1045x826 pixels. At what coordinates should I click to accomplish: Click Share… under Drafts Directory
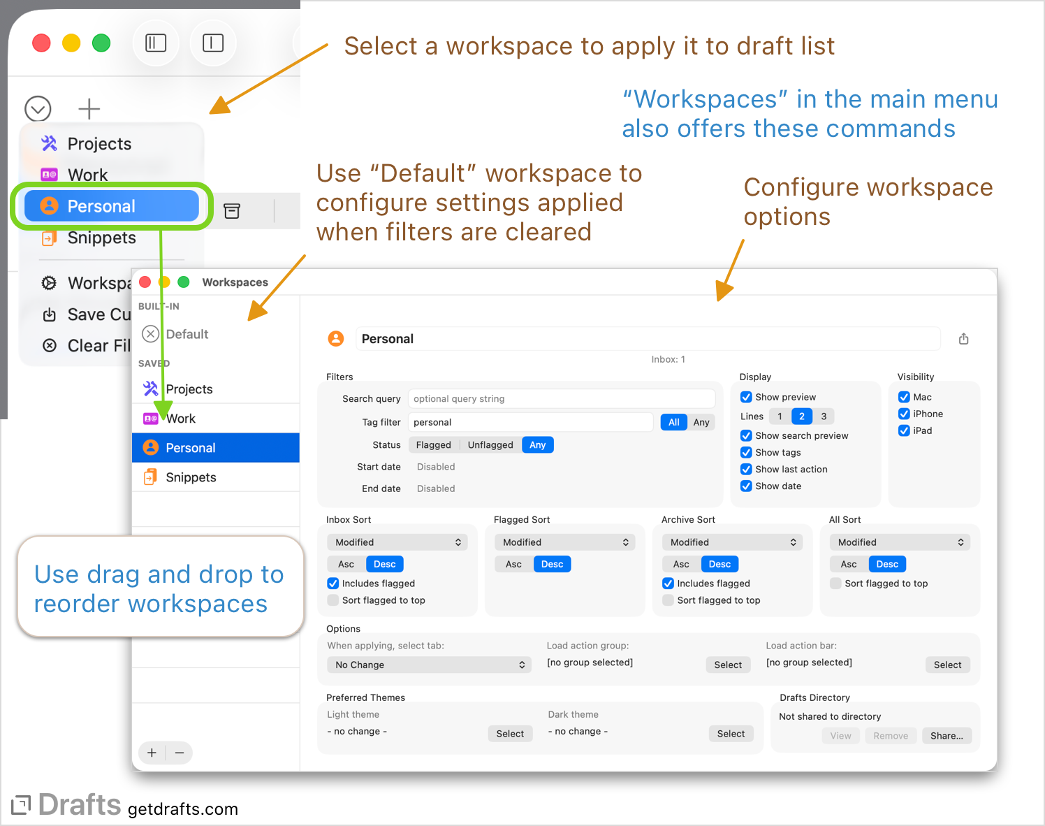(947, 736)
